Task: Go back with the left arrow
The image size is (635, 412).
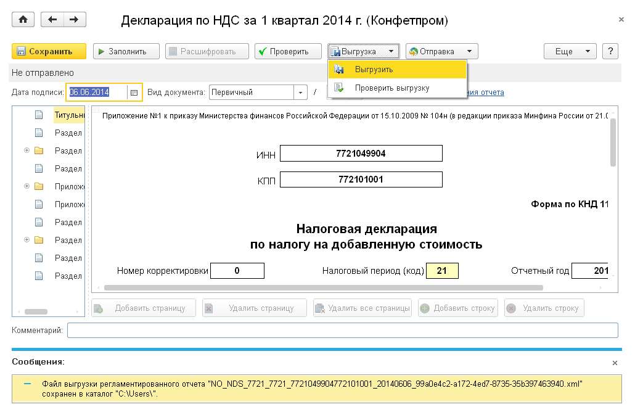Action: (x=52, y=20)
